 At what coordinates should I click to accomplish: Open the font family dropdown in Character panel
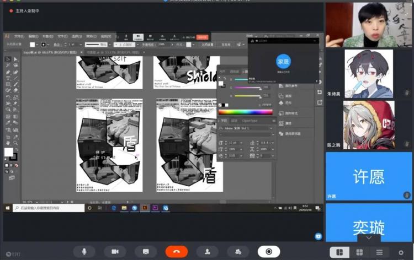click(270, 128)
